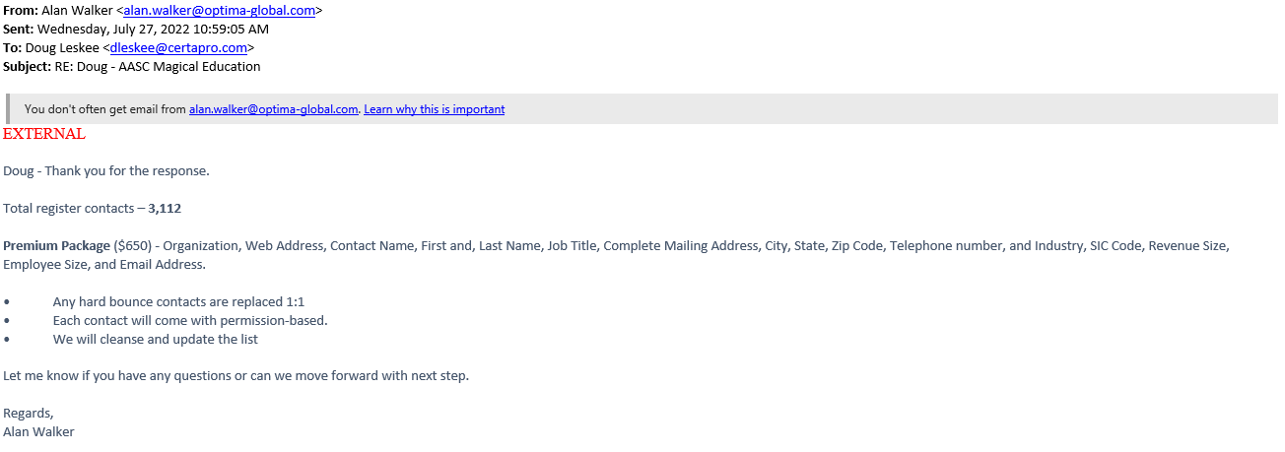The image size is (1285, 452).
Task: Click 'We will cleanse and update' bullet
Action: (x=156, y=339)
